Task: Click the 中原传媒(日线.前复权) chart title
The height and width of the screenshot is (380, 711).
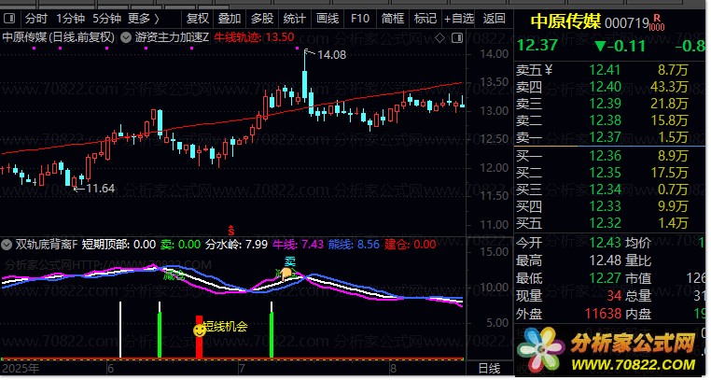Action: point(59,37)
